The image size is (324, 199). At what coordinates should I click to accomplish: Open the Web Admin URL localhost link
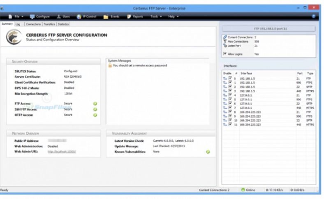62,152
